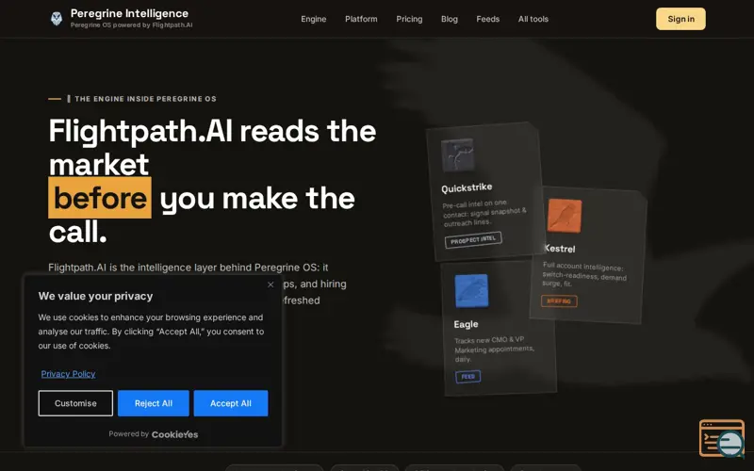
Task: Select the Kestrel card title
Action: coord(560,249)
